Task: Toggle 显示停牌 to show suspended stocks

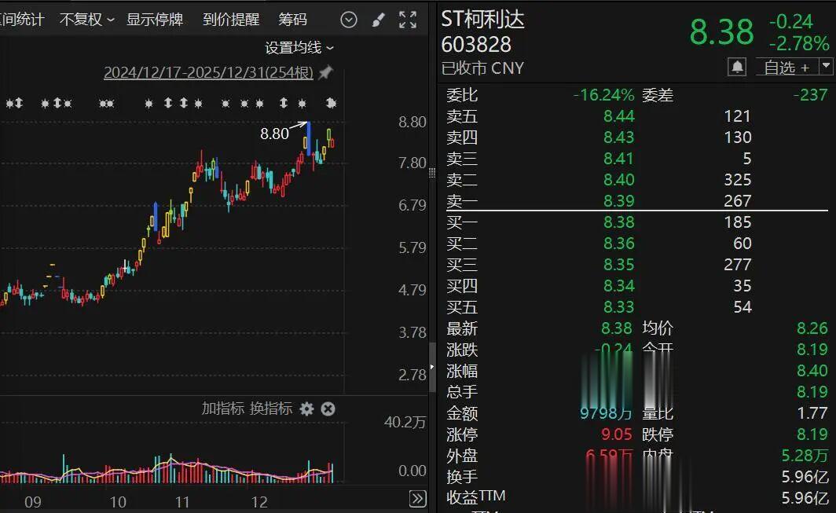Action: (x=154, y=20)
